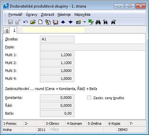Open the Nápověda menu
This screenshot has height=135, width=149.
point(82,14)
